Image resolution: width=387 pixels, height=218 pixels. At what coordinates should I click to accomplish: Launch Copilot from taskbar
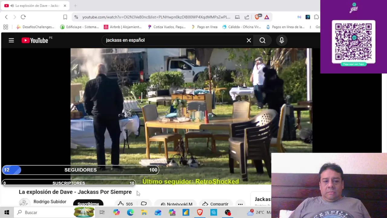tap(116, 213)
